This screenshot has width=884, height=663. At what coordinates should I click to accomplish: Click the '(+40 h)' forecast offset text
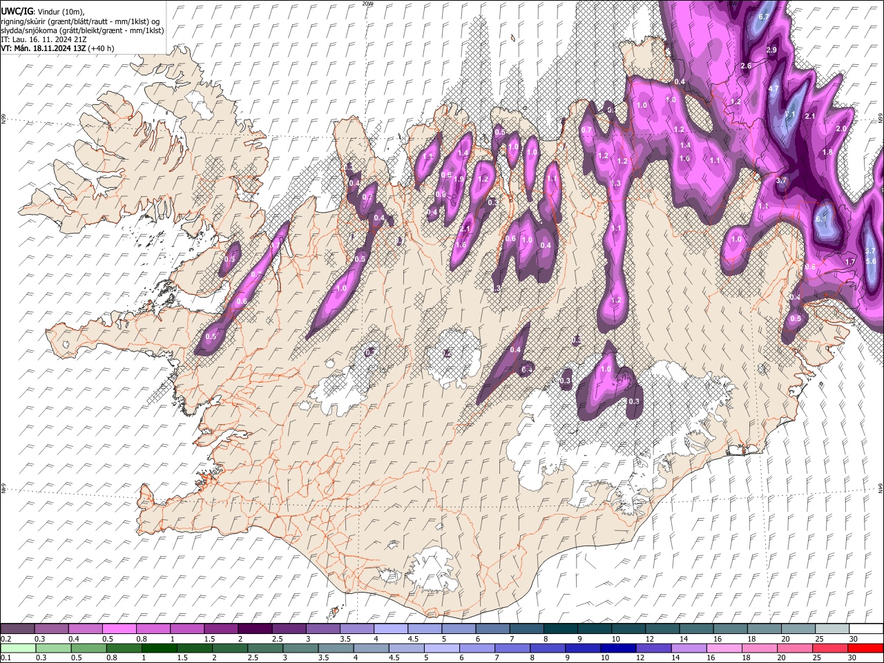coord(101,48)
